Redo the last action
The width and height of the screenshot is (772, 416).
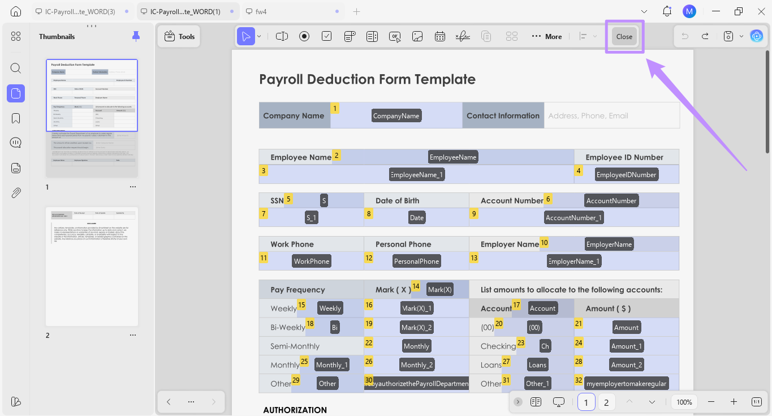pyautogui.click(x=705, y=36)
